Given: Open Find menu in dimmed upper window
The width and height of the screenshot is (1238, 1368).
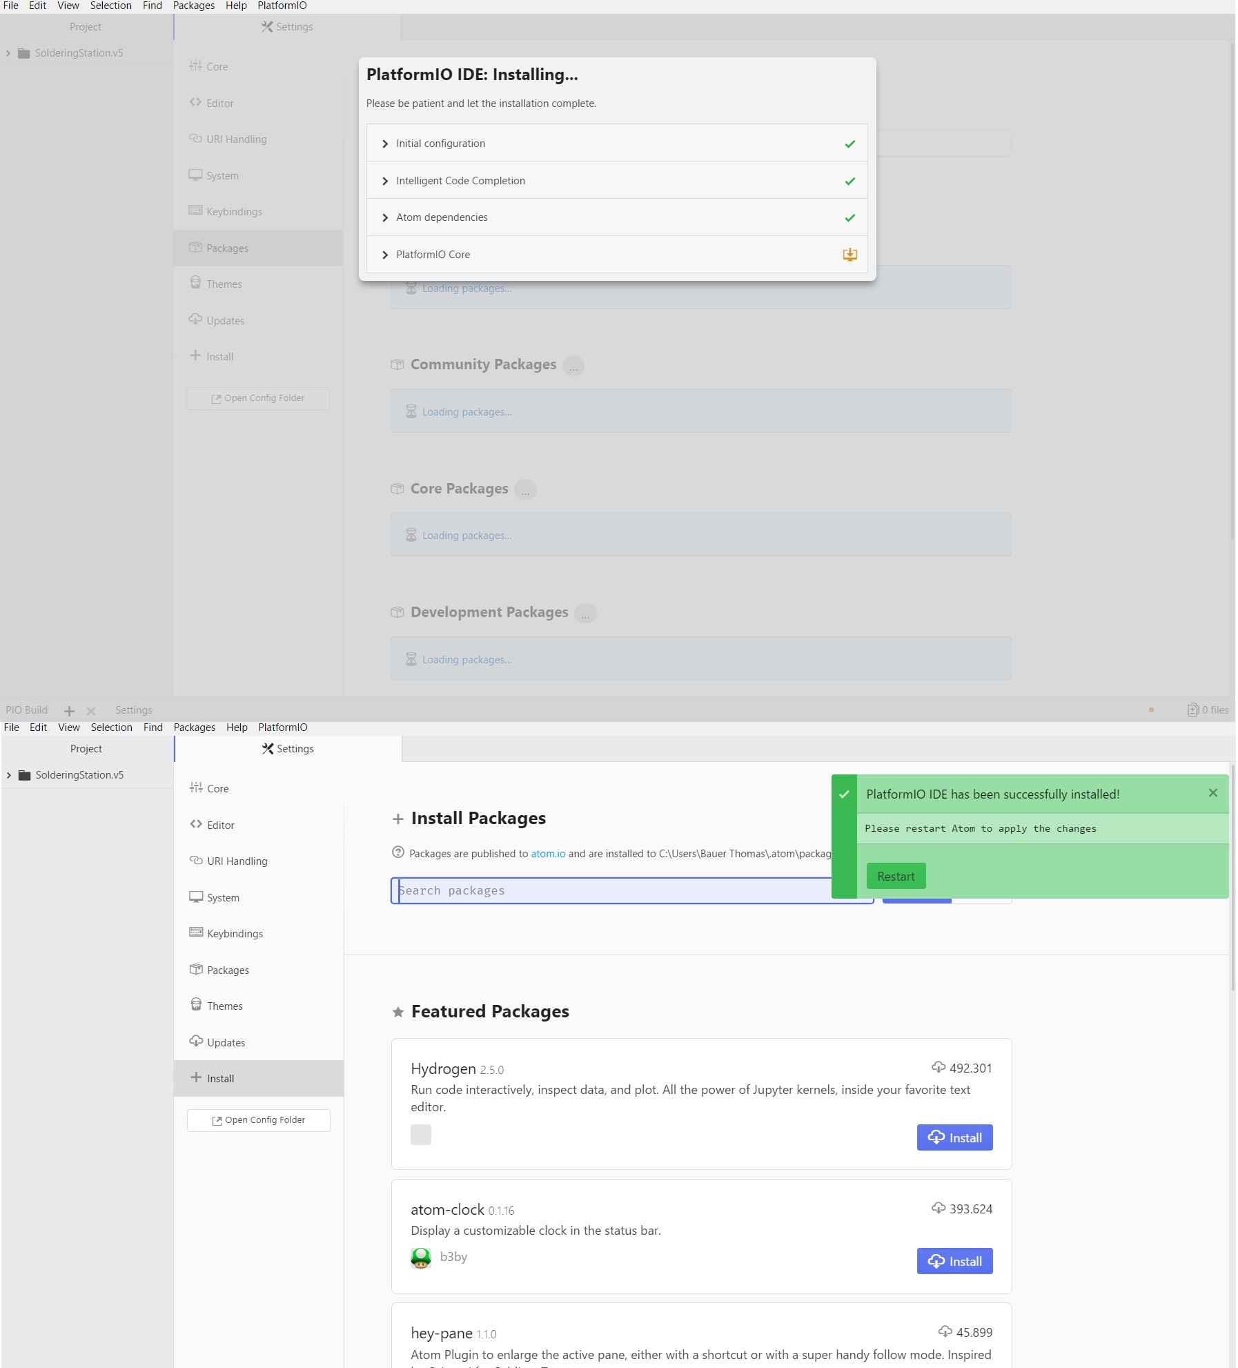Looking at the screenshot, I should (x=153, y=6).
